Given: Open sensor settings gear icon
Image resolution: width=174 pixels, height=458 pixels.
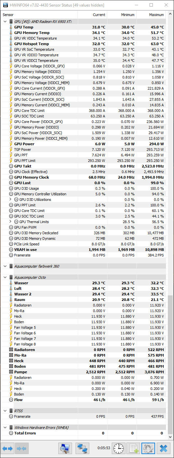Looking at the screenshot, I should (148, 448).
